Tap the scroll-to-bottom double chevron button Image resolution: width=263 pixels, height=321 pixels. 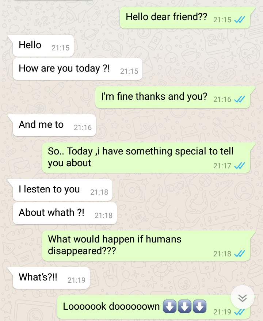243,298
